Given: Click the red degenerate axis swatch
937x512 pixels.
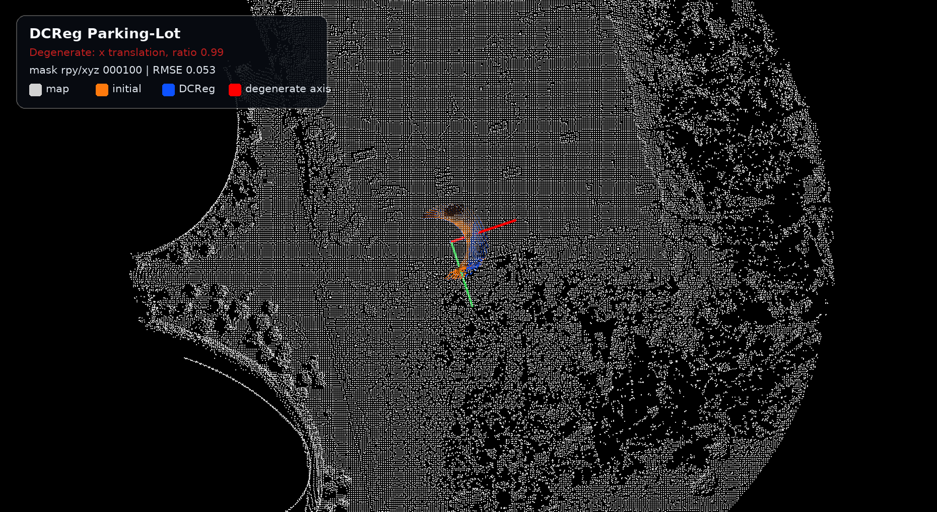Looking at the screenshot, I should pyautogui.click(x=235, y=90).
